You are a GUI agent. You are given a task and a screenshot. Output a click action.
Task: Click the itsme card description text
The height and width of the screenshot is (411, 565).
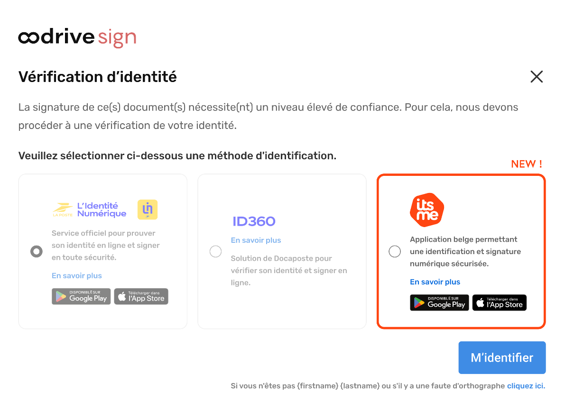(x=465, y=251)
